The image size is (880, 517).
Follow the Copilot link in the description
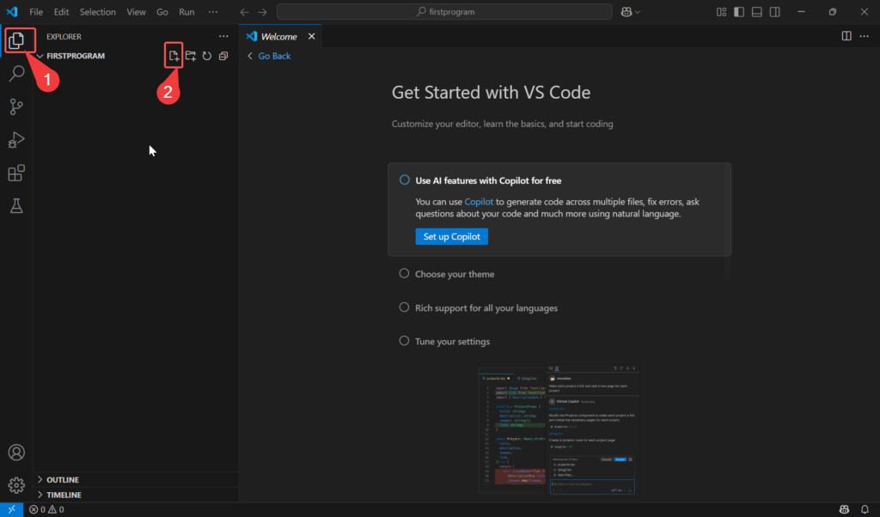tap(479, 202)
